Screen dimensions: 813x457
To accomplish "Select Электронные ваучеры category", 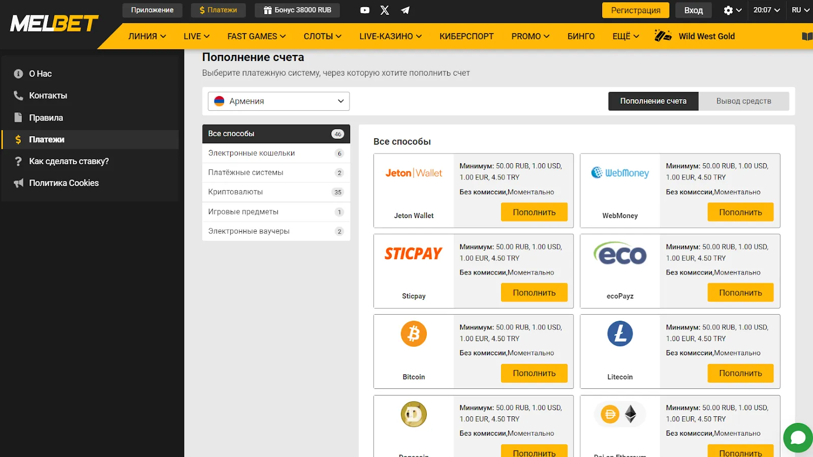I will pos(276,231).
